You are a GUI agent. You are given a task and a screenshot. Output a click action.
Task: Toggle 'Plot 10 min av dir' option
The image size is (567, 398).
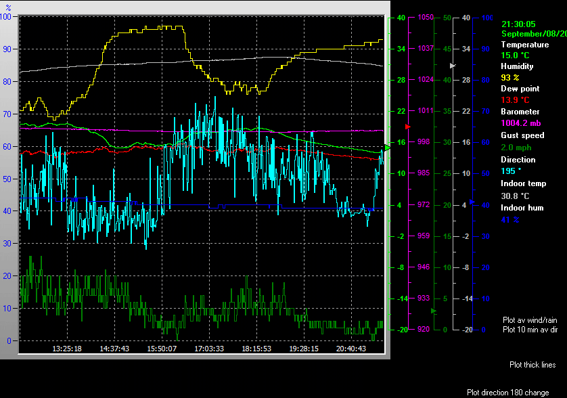[x=530, y=330]
